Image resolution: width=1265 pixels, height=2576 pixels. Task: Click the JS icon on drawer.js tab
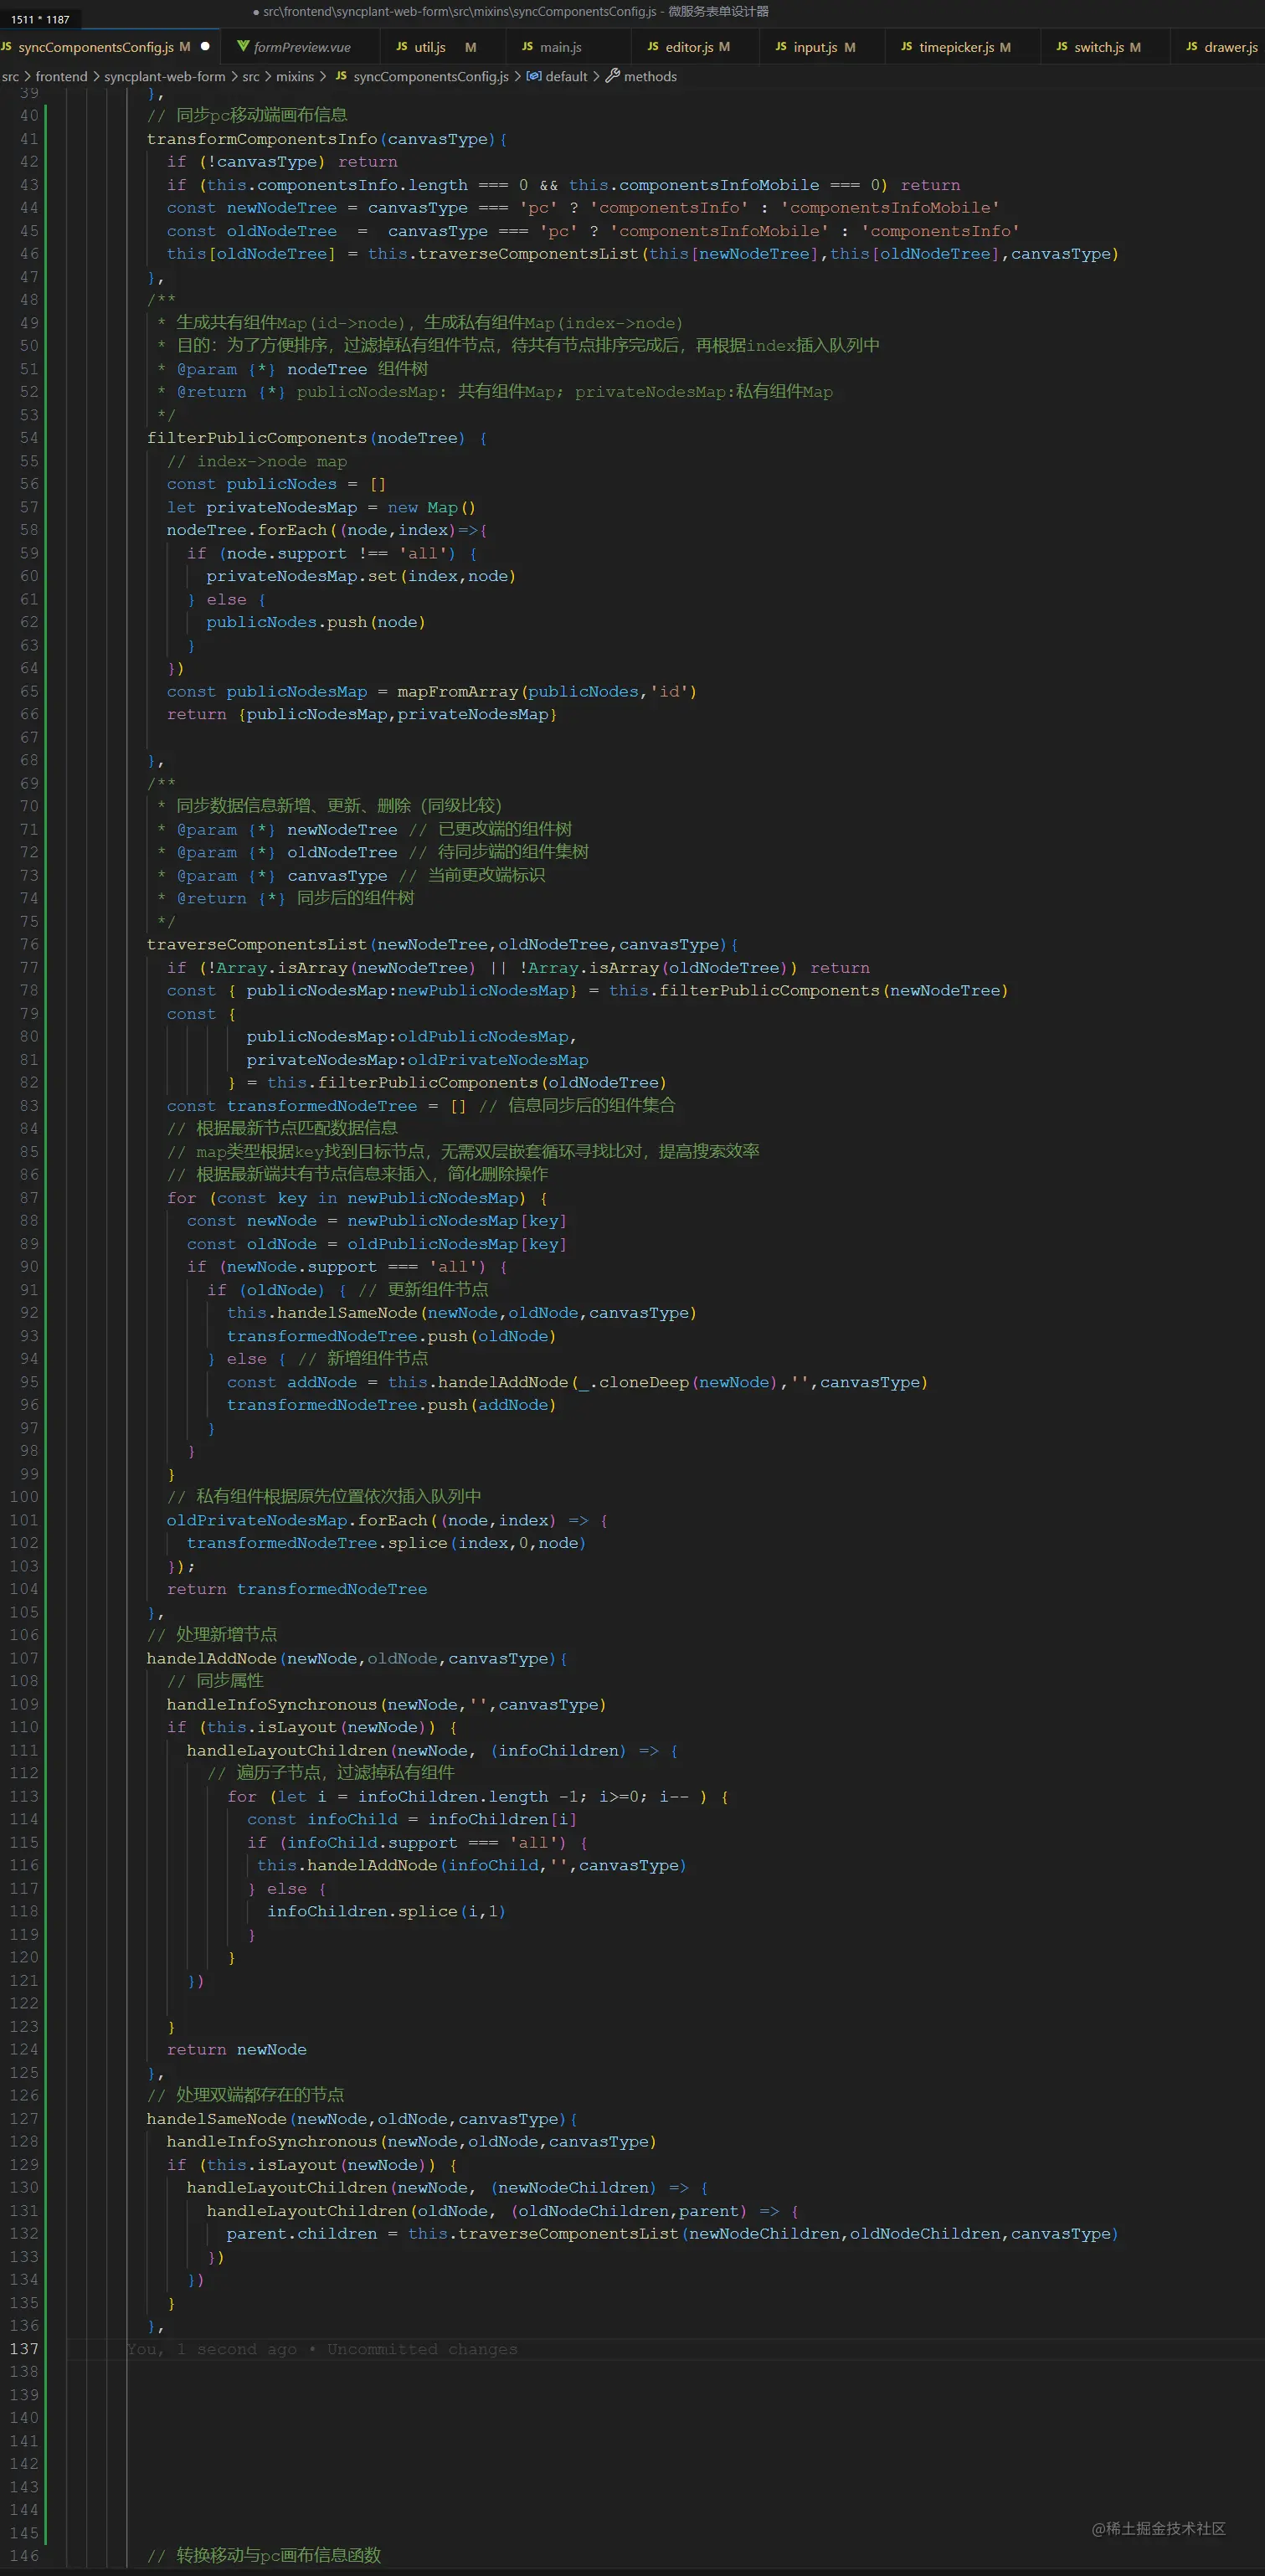pyautogui.click(x=1192, y=47)
